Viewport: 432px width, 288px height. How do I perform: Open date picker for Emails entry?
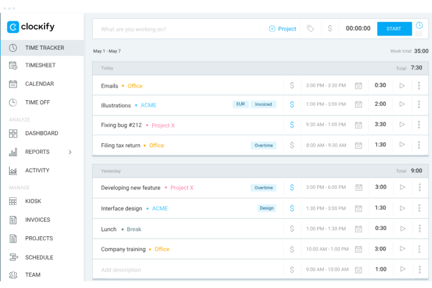coord(358,85)
